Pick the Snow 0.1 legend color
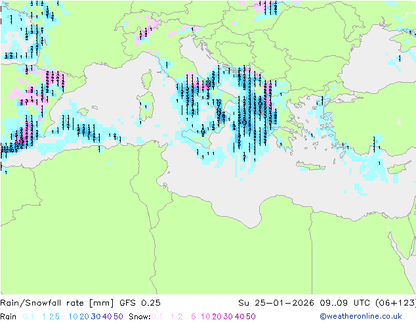The image size is (416, 322). (157, 317)
